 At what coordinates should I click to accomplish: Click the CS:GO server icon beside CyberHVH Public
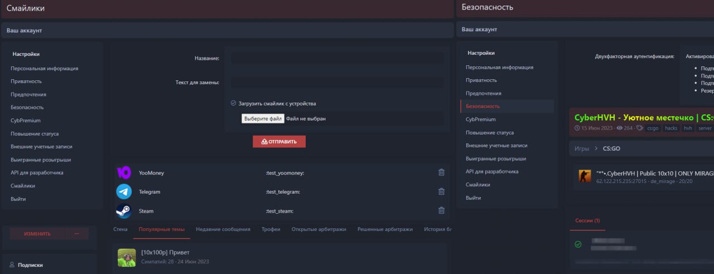point(585,176)
